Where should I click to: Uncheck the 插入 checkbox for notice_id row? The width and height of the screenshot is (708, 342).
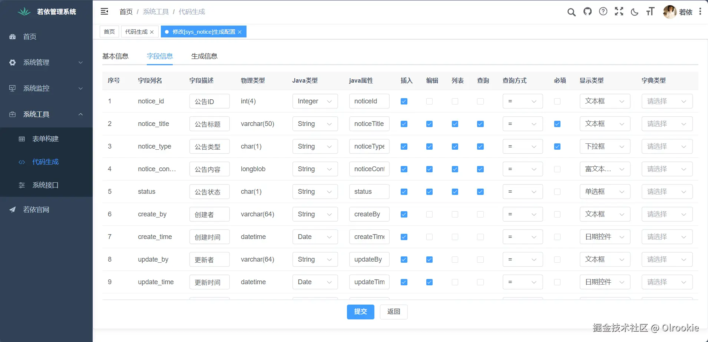pos(404,101)
